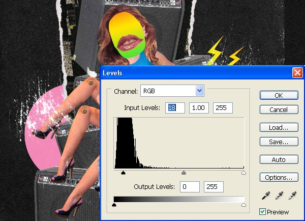This screenshot has width=305, height=221.
Task: Click the black output level slider
Action: 114,205
